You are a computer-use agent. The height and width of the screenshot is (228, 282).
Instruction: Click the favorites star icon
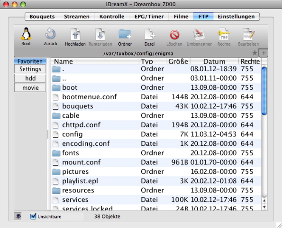[255, 53]
